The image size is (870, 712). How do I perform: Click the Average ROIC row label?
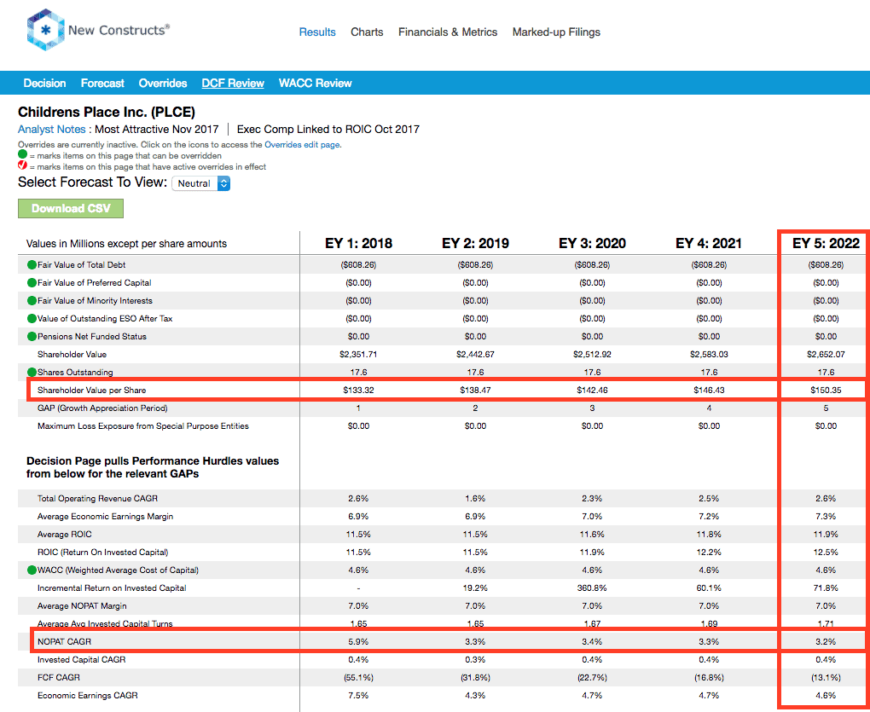pyautogui.click(x=64, y=535)
